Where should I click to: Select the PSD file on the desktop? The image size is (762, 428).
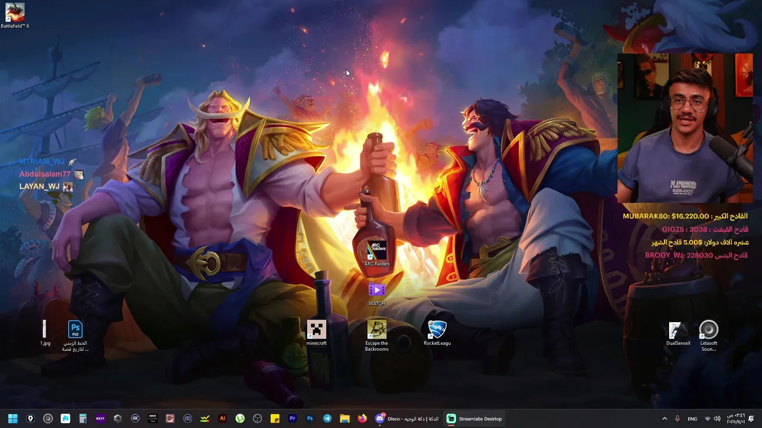pyautogui.click(x=75, y=336)
